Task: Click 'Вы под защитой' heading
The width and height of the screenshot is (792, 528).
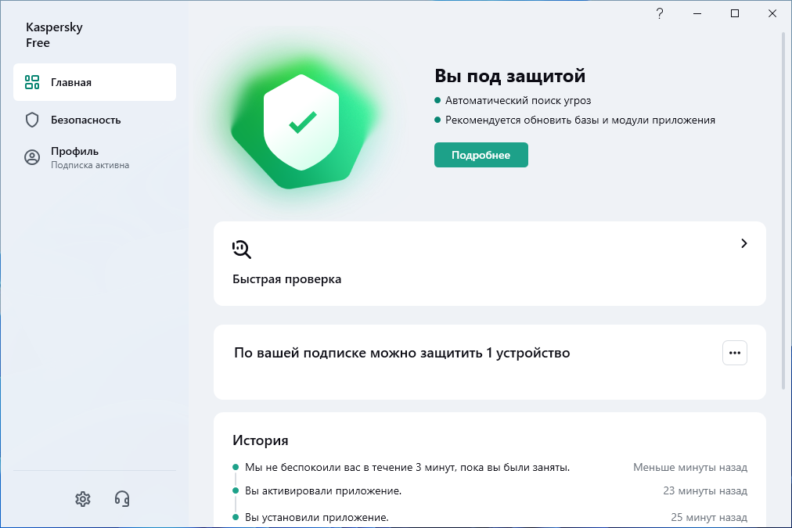Action: point(509,76)
